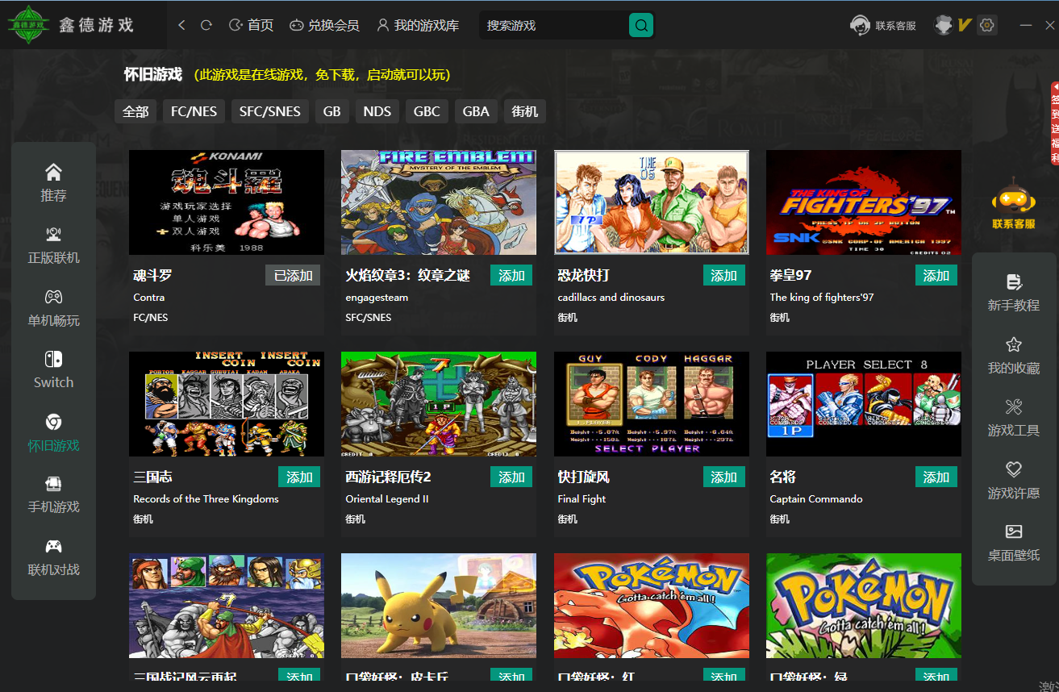
Task: Open 我的游戏库 in the top navigation
Action: [x=418, y=26]
